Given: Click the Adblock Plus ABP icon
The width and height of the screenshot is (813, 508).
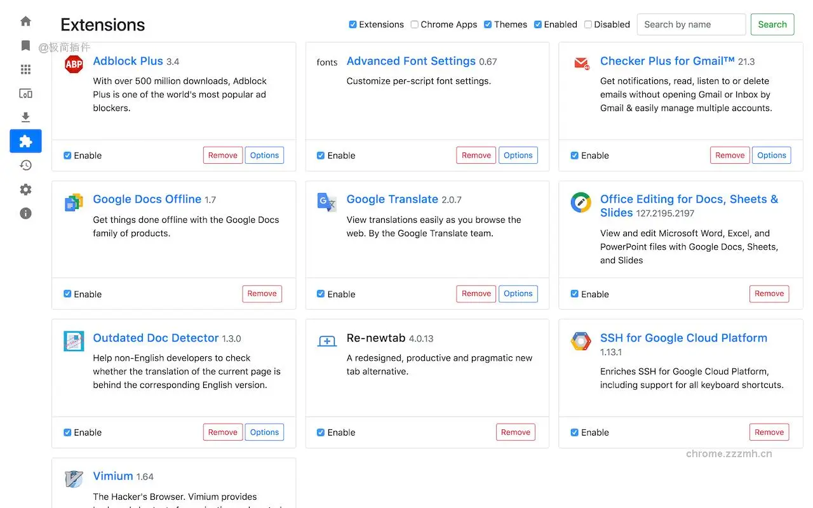Looking at the screenshot, I should [x=74, y=64].
